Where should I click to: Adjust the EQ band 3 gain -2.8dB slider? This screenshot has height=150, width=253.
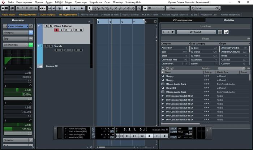(x=18, y=90)
